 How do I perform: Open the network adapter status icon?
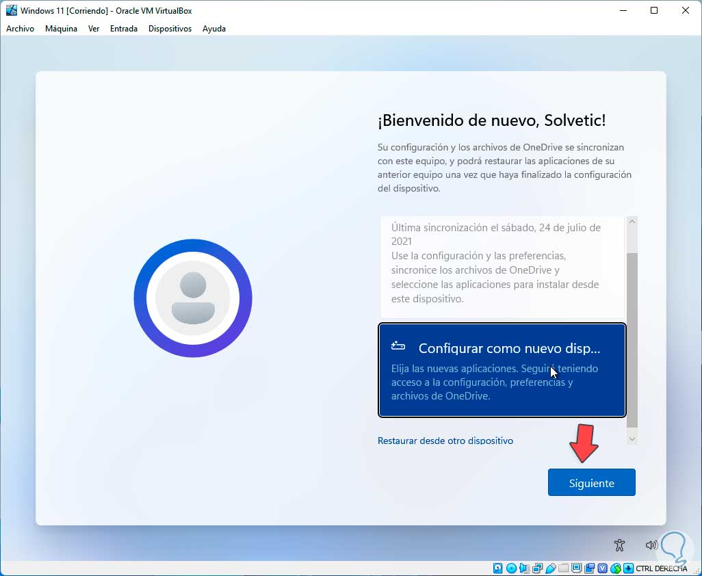click(537, 568)
